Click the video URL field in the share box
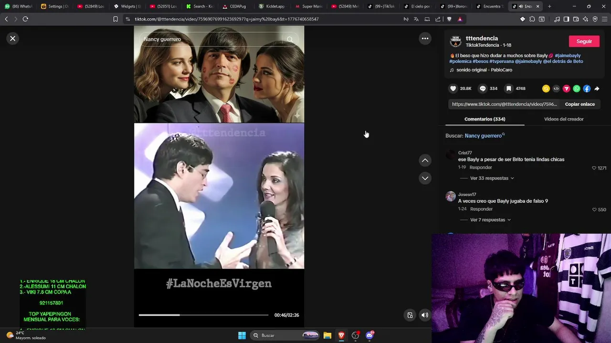This screenshot has height=343, width=611. point(504,104)
